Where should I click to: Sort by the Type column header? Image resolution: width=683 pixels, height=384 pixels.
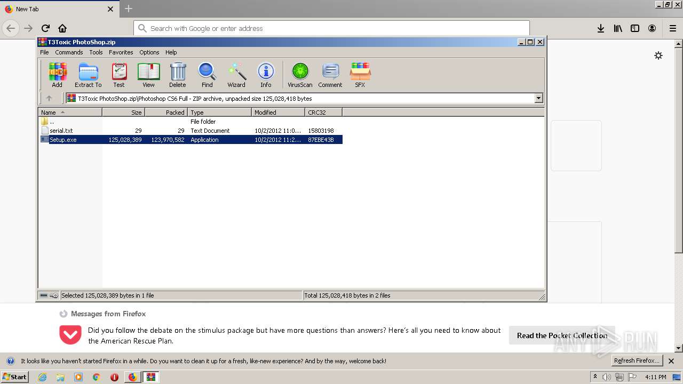(219, 113)
